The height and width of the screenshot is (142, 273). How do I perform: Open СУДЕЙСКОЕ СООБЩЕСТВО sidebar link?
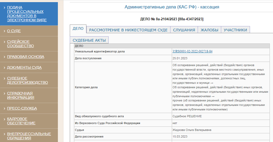click(20, 44)
